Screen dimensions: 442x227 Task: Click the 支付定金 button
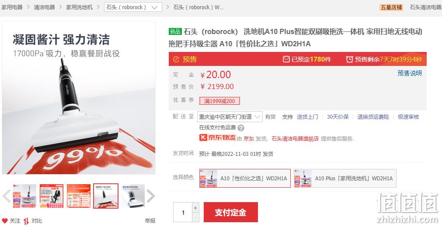click(x=230, y=212)
